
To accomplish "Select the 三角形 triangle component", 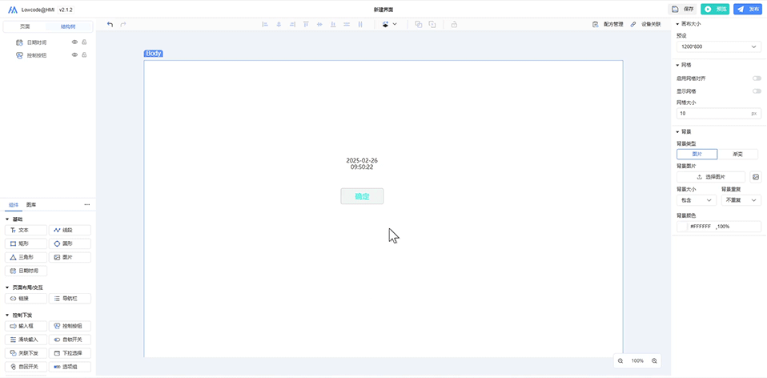I will pos(27,257).
